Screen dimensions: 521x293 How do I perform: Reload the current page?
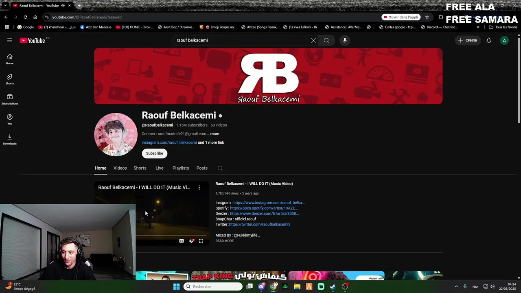pos(25,17)
